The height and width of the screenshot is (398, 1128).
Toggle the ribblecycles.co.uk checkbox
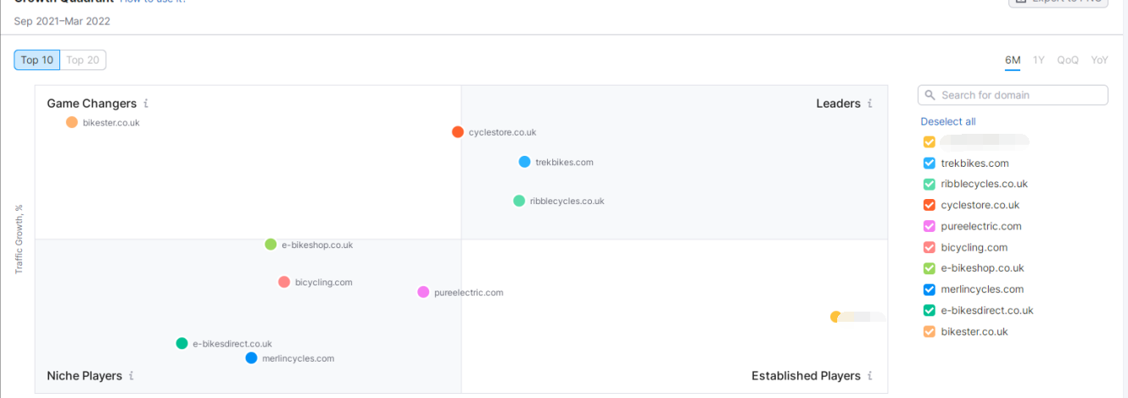(x=930, y=184)
